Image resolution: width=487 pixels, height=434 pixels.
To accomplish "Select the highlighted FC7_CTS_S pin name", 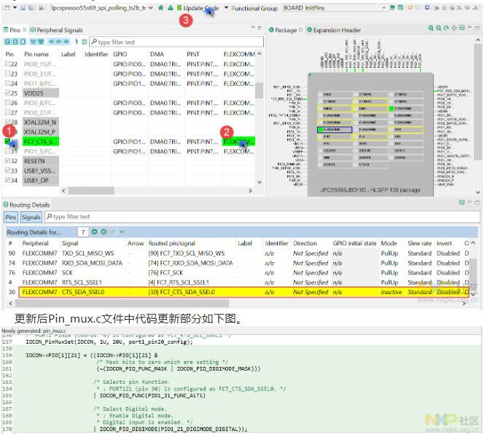I will (x=40, y=142).
